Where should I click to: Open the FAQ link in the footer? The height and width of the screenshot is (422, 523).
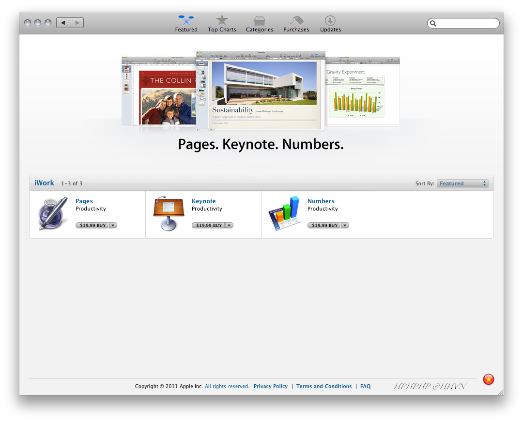(x=365, y=386)
